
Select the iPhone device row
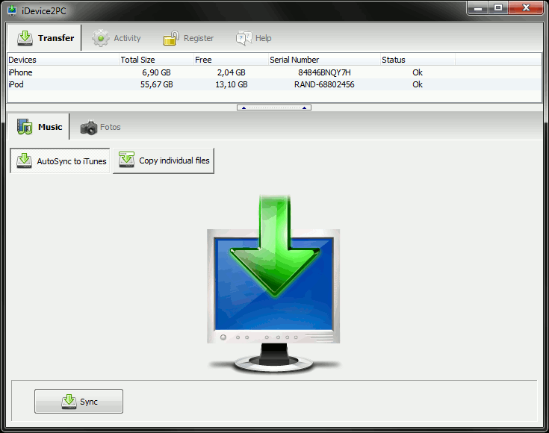[274, 72]
